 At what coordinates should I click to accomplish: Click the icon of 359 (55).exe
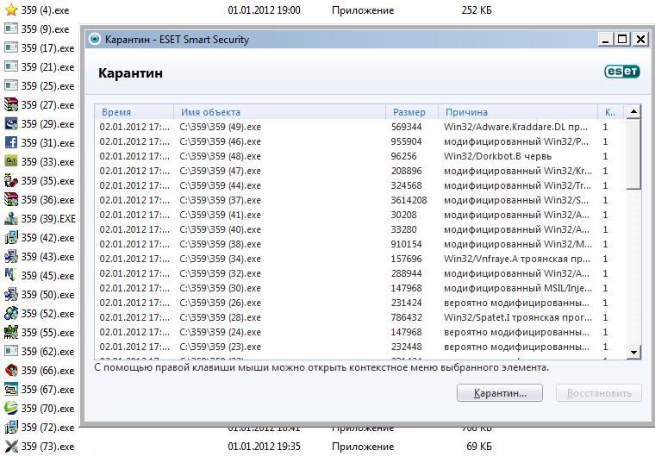tap(11, 332)
